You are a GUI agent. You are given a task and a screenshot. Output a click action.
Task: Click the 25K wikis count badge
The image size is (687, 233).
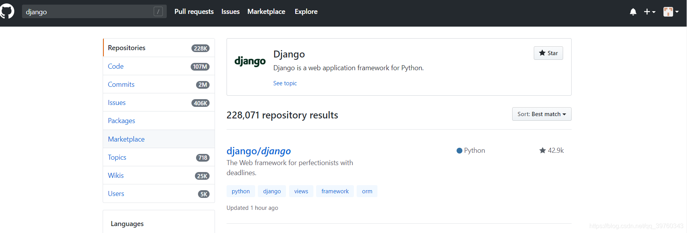(202, 176)
